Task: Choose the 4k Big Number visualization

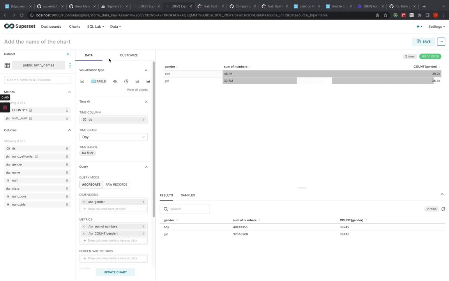Action: (x=115, y=82)
